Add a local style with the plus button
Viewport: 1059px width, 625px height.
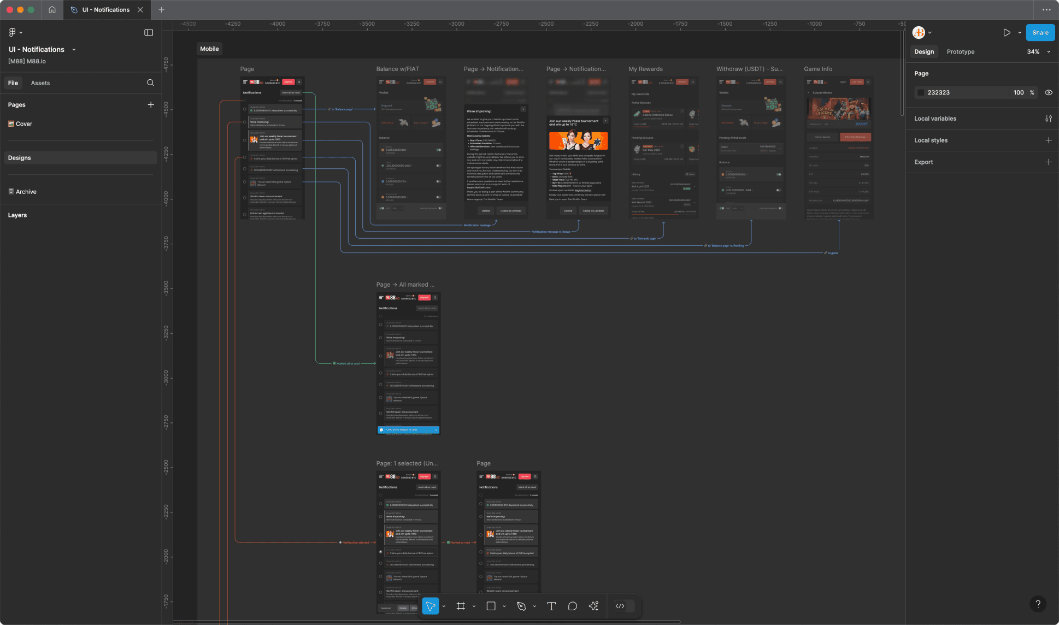[1049, 140]
